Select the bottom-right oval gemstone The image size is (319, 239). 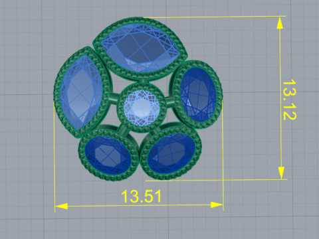(x=171, y=153)
